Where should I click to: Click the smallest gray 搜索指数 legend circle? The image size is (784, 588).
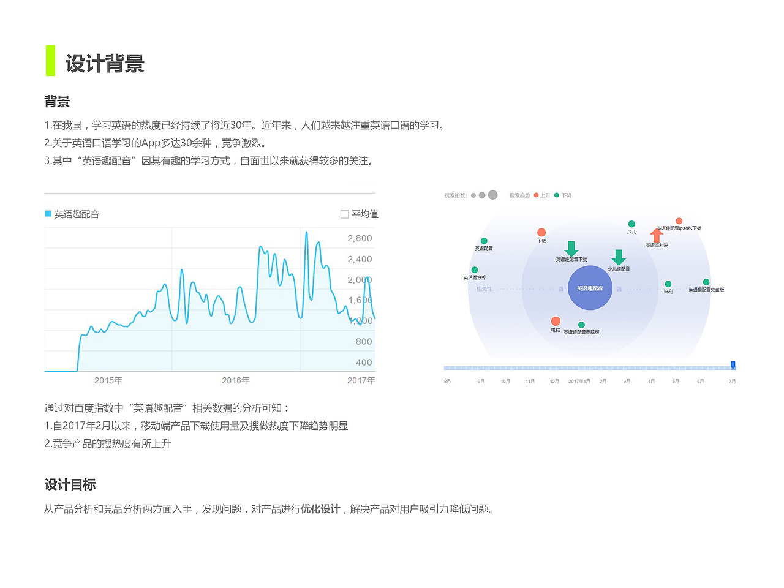pos(473,195)
